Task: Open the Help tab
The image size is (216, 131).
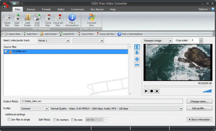Action: (113, 9)
